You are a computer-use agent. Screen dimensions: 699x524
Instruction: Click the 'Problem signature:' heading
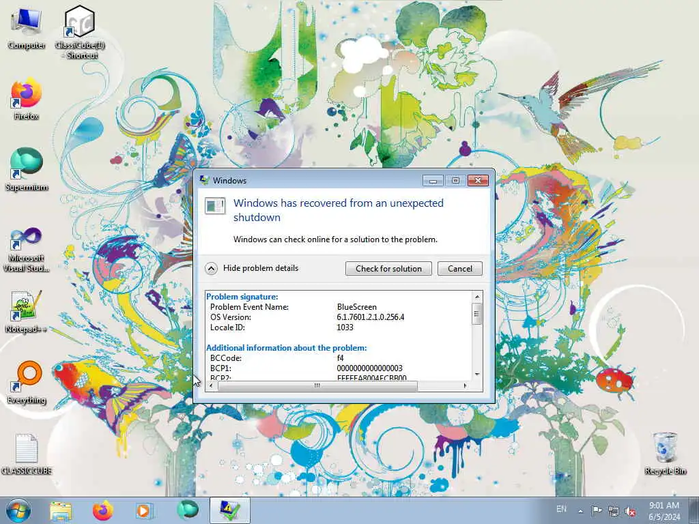click(242, 297)
